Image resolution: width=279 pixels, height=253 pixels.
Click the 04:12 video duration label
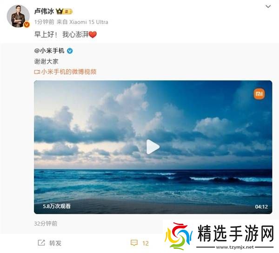coord(261,207)
